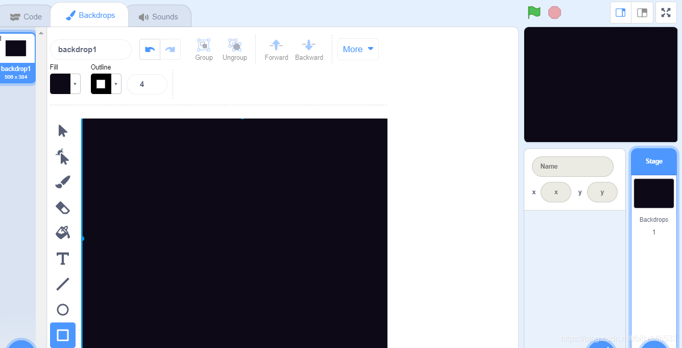This screenshot has height=348, width=682.
Task: Select the Fill bucket tool
Action: 63,233
